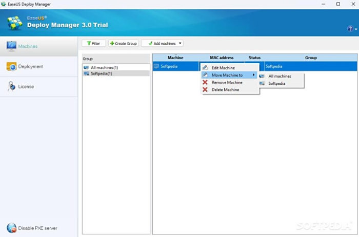Select Softpedia in Move Machine submenu
Viewport: 359px width, 237px height.
coord(276,83)
